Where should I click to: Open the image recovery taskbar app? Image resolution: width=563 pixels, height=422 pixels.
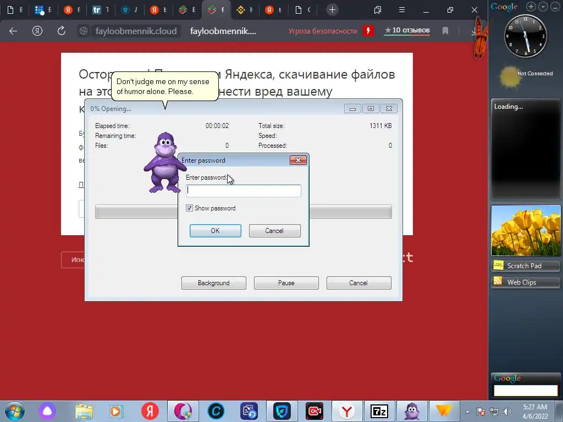(249, 411)
